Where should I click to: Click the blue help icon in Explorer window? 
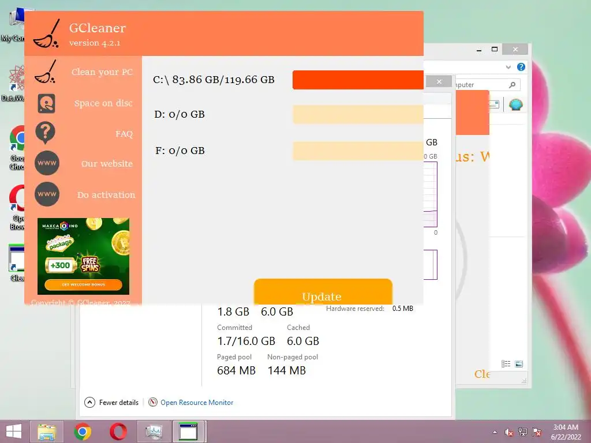pos(521,67)
